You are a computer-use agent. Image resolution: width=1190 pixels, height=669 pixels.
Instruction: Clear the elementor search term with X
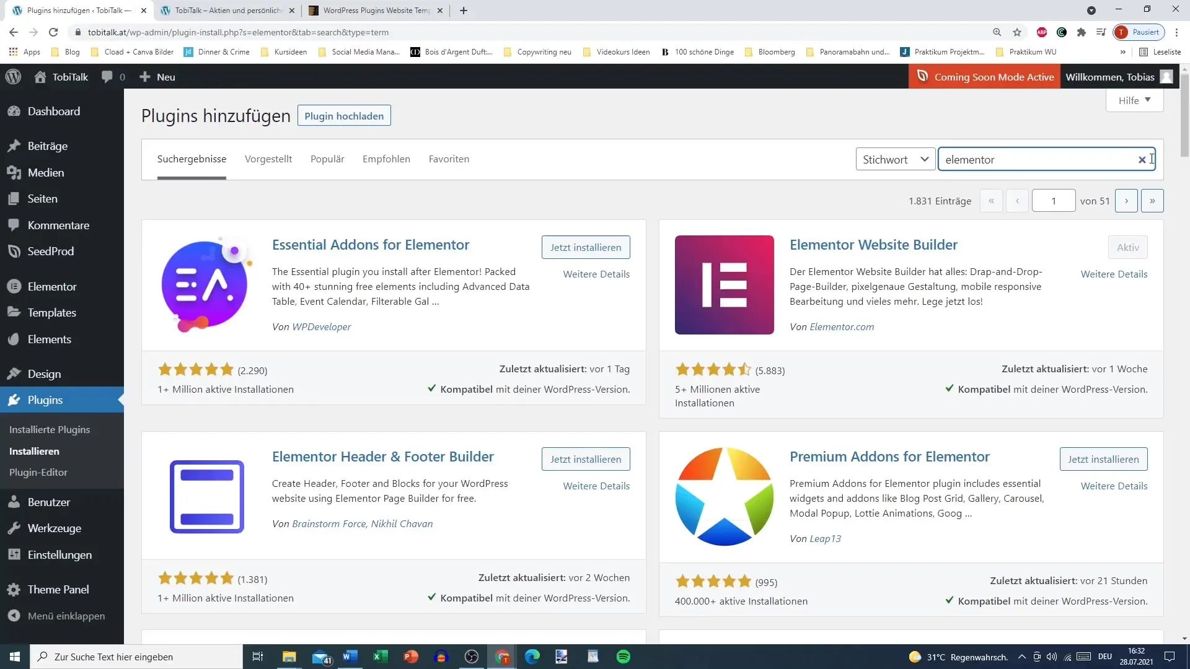[x=1141, y=160]
